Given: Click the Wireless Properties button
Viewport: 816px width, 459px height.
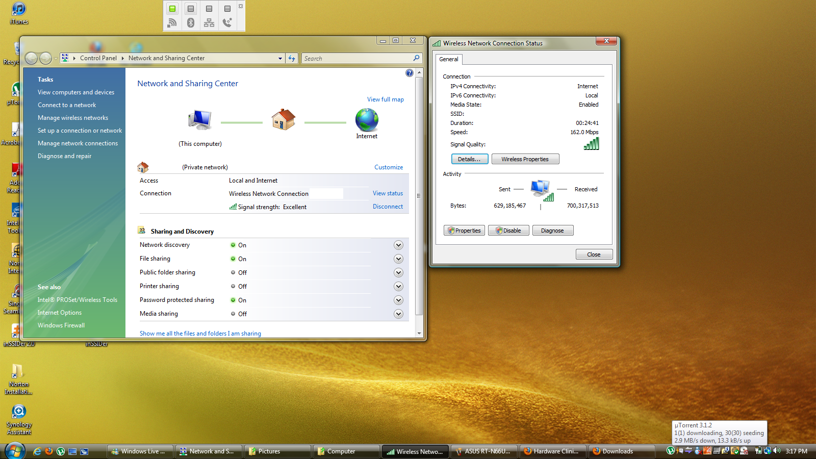Looking at the screenshot, I should click(x=525, y=159).
